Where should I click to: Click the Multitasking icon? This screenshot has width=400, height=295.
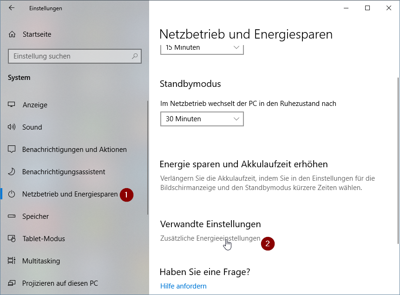point(12,261)
